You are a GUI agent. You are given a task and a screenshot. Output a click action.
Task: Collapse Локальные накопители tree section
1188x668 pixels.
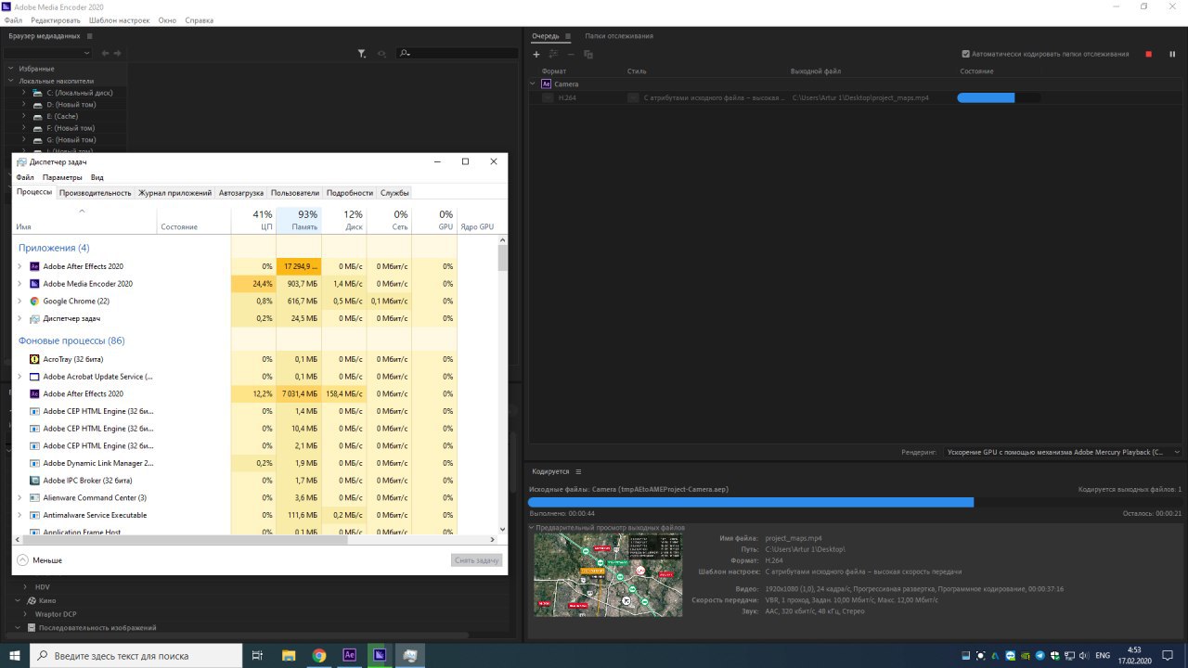pos(12,81)
